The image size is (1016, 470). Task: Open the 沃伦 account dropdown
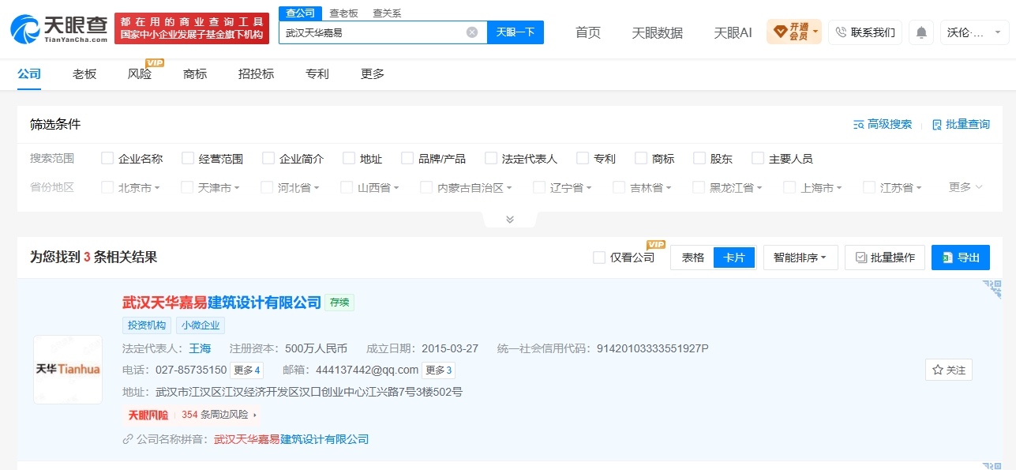[x=975, y=32]
